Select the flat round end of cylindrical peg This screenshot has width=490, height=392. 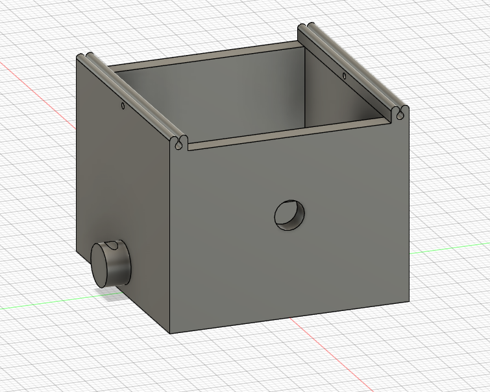[x=99, y=266]
